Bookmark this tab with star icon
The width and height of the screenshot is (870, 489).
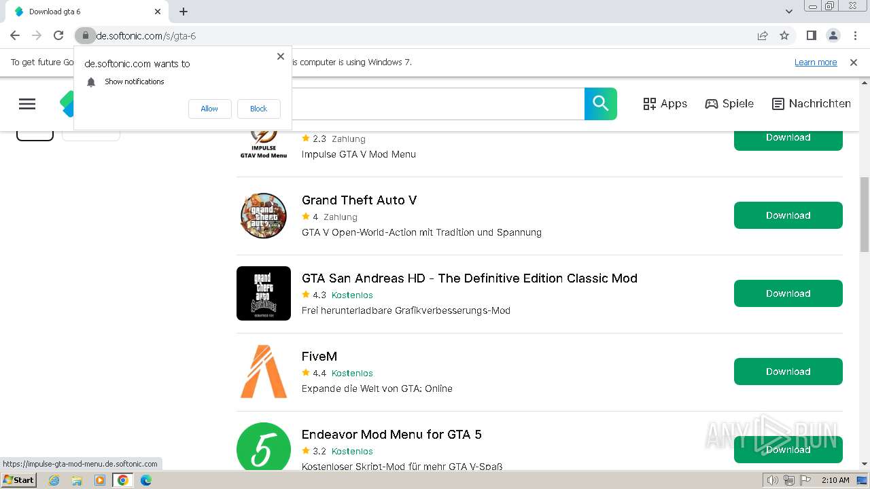coord(784,35)
